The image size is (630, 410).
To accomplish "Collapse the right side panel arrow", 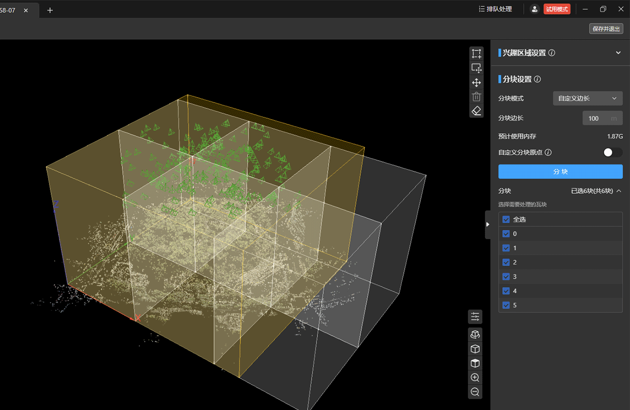I will pos(487,225).
